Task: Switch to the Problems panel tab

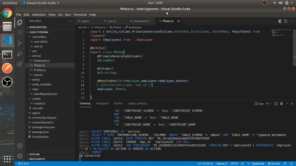Action: click(102, 104)
